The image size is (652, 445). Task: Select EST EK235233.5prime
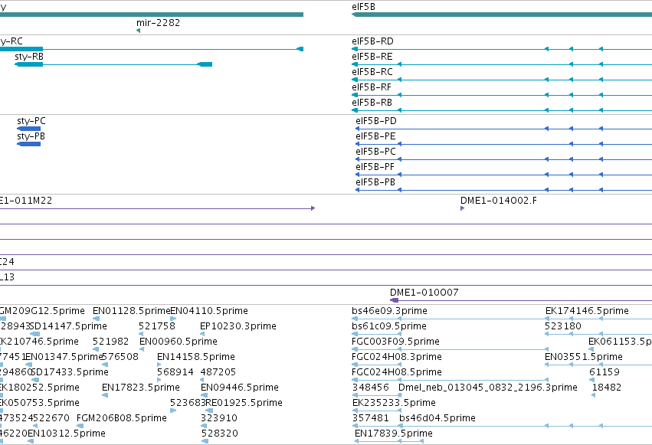[x=394, y=403]
